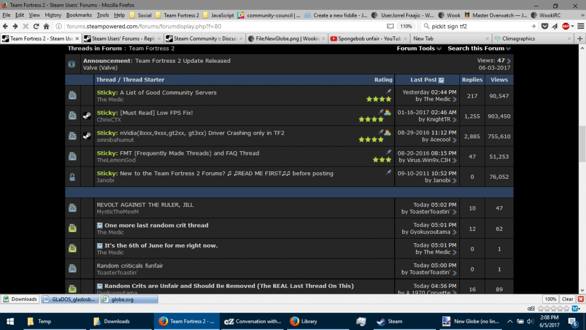Open the Adblock Plus icon
586x330 pixels.
[x=565, y=26]
